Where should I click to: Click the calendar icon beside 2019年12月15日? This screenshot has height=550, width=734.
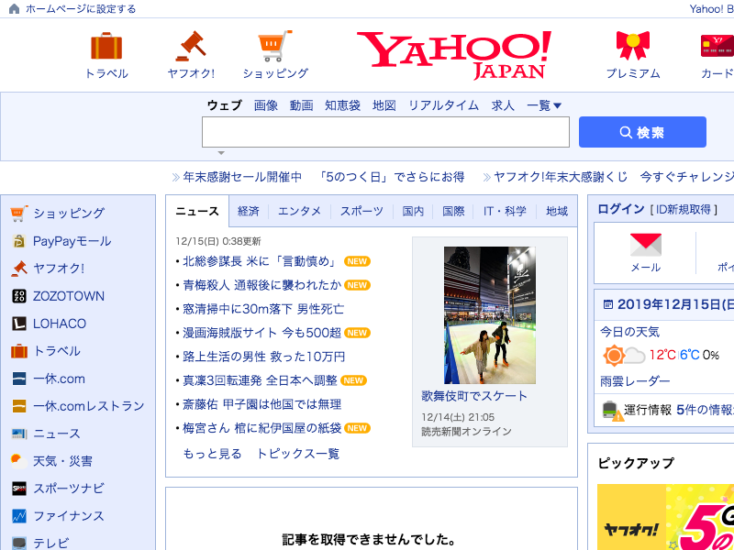coord(608,305)
